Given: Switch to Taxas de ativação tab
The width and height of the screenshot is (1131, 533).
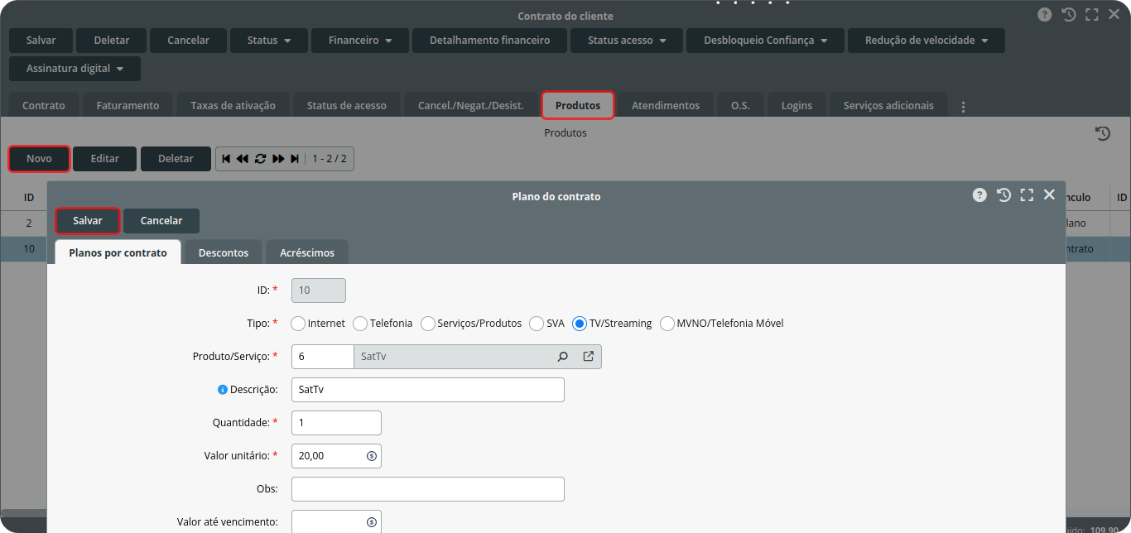Looking at the screenshot, I should [233, 105].
